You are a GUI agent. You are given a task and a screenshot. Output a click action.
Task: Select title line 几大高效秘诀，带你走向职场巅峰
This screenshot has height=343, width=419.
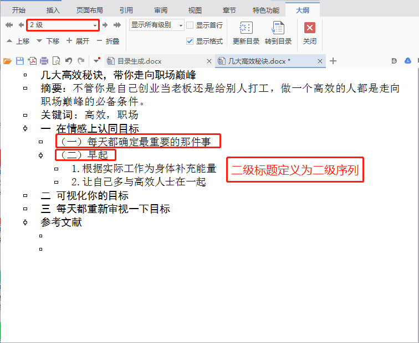tap(118, 75)
